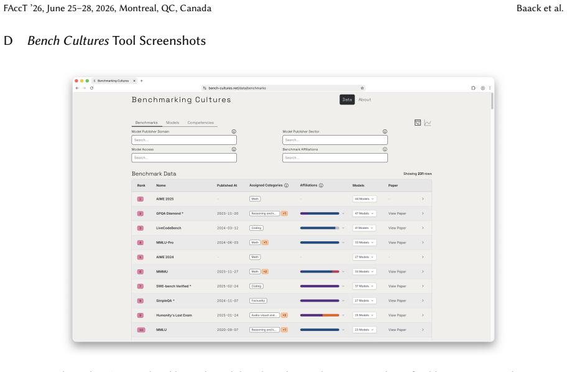This screenshot has height=372, width=567.
Task: Switch to table view icon
Action: pos(418,123)
